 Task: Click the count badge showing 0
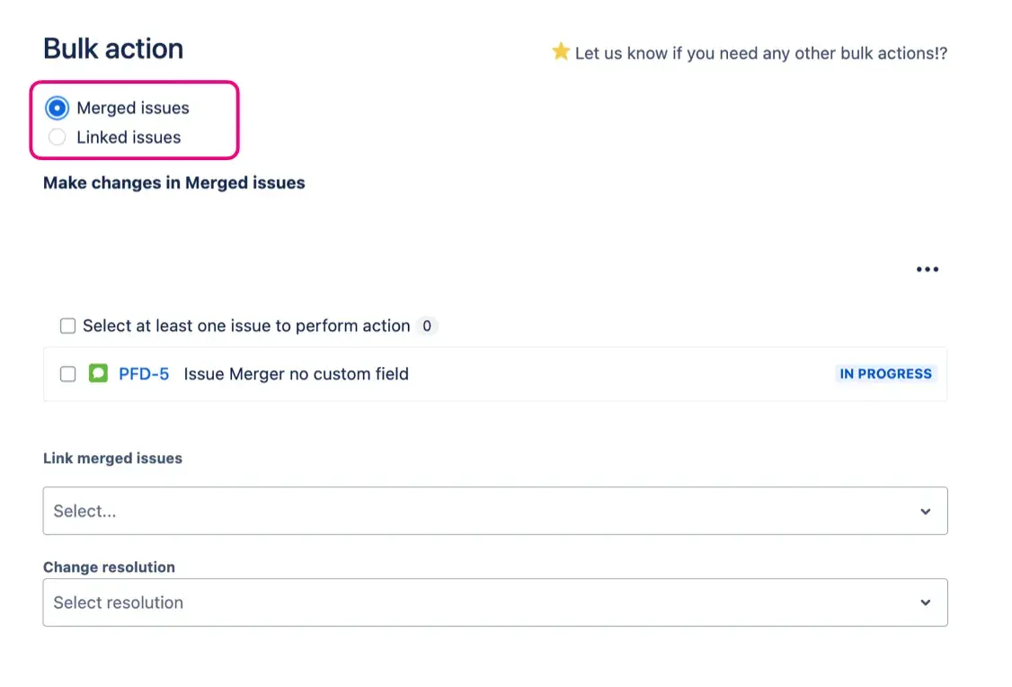coord(427,326)
